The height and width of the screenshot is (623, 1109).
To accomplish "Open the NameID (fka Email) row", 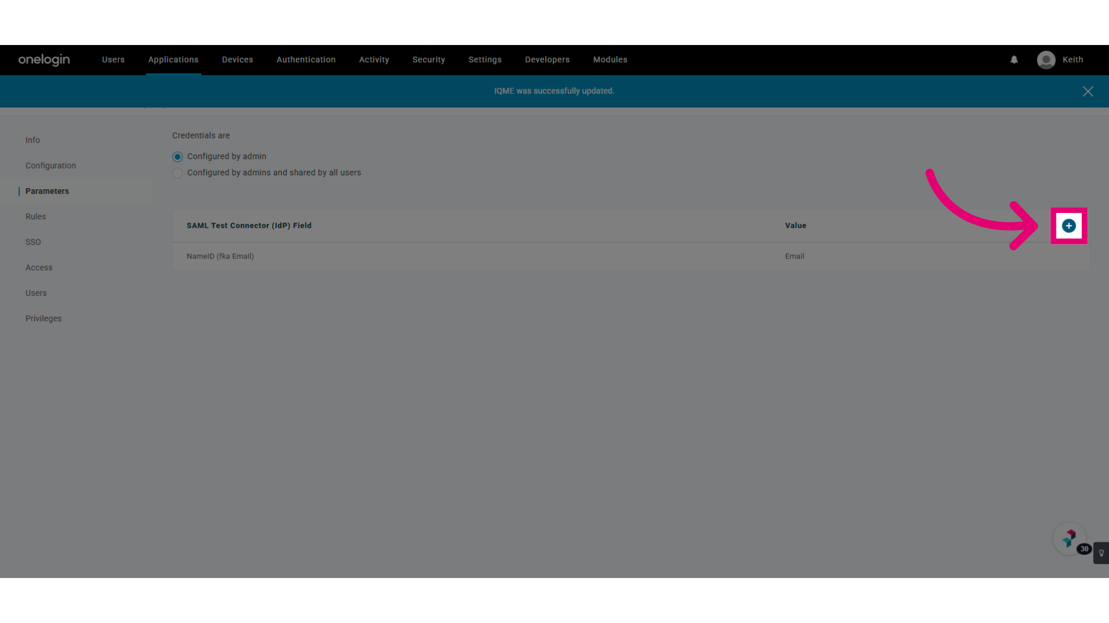I will [x=631, y=256].
